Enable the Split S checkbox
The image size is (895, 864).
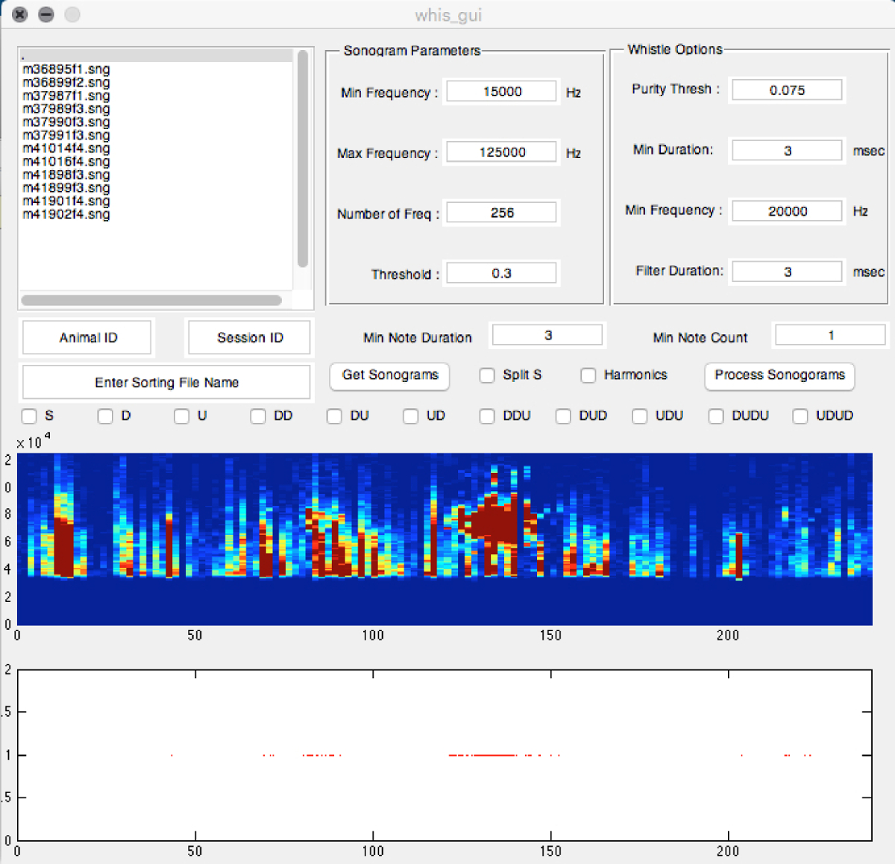click(487, 375)
